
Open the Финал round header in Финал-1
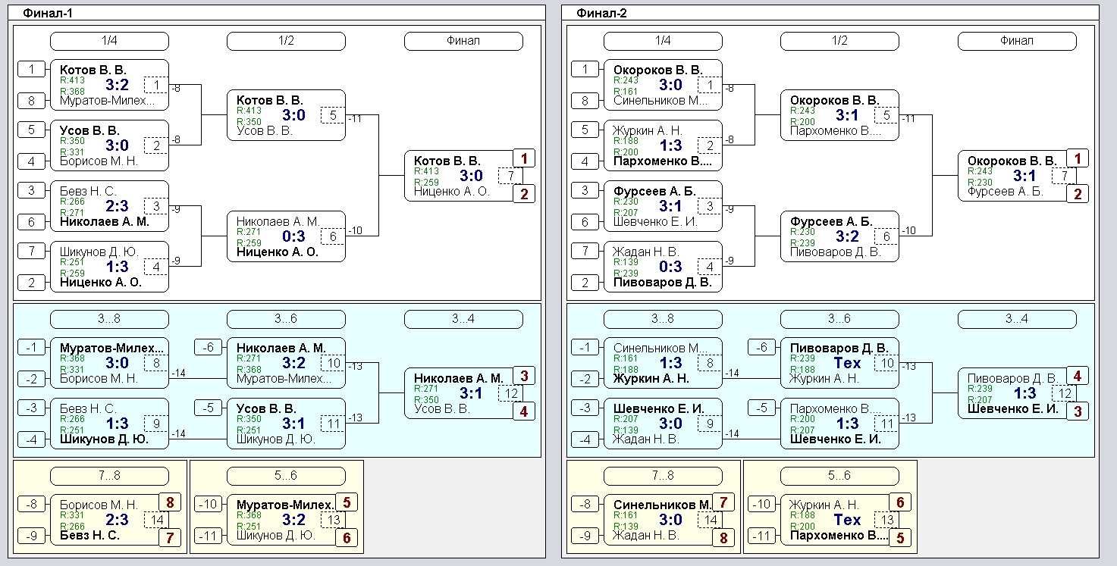463,41
